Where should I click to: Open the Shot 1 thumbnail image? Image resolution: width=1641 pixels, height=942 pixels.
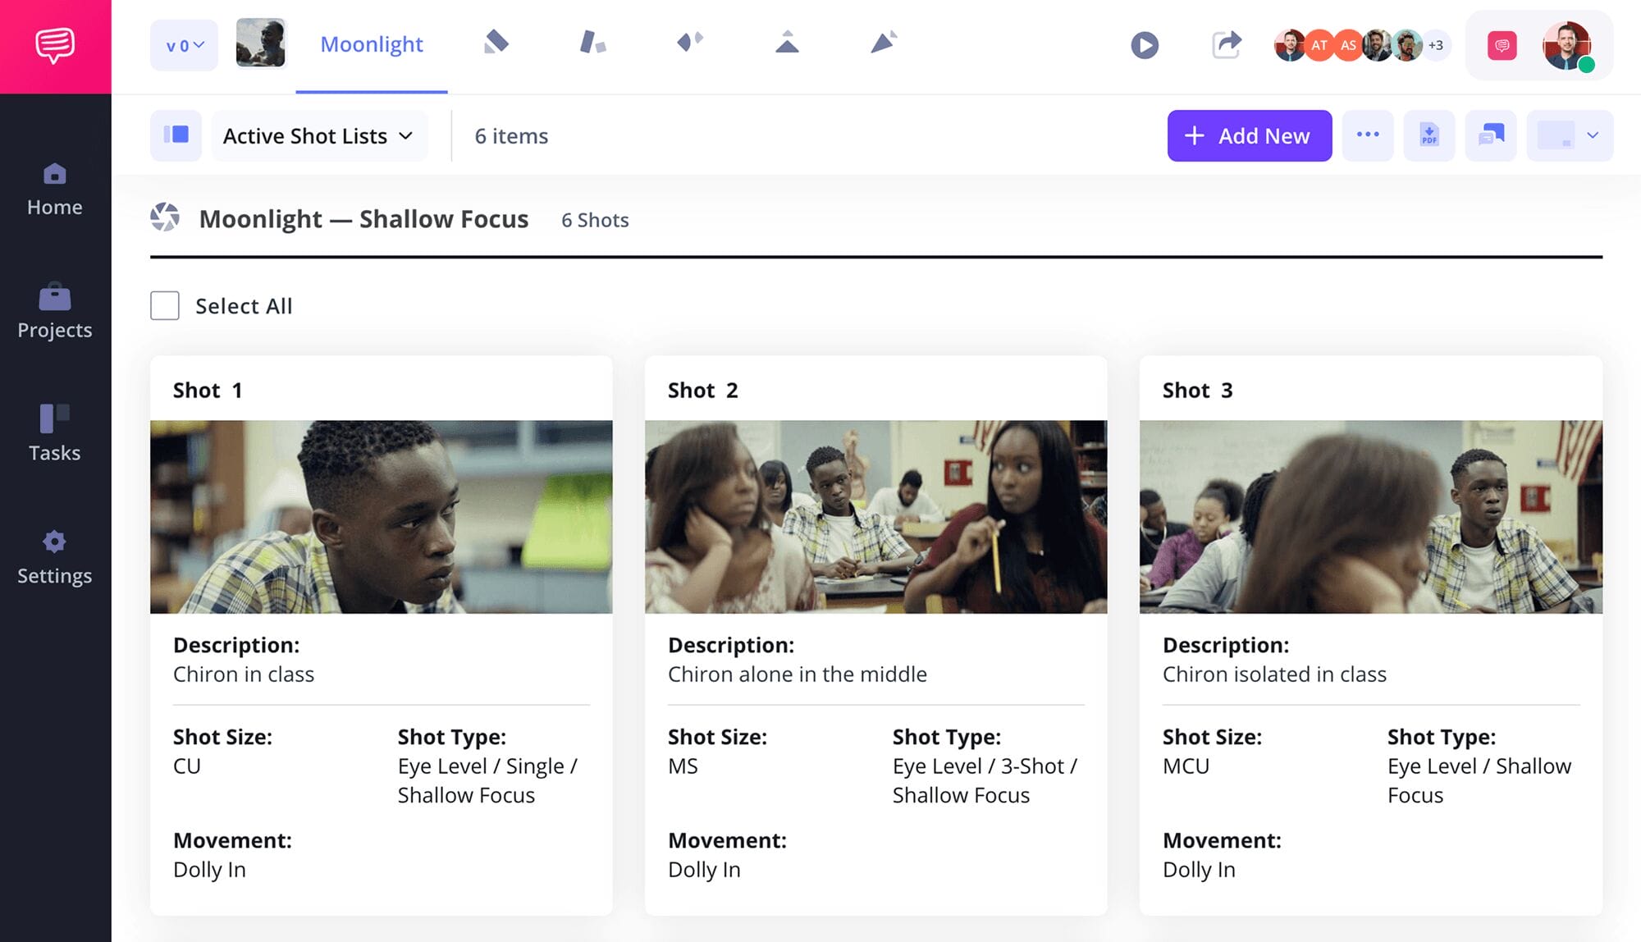pyautogui.click(x=382, y=517)
